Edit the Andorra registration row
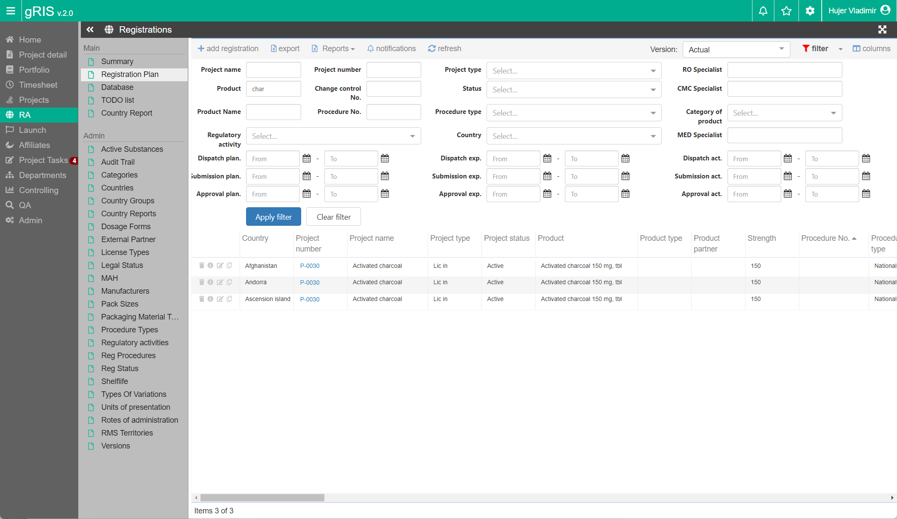This screenshot has width=897, height=519. (220, 282)
